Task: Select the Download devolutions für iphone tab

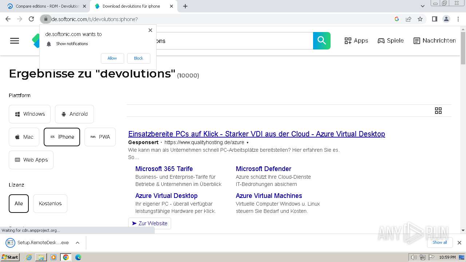Action: point(134,6)
